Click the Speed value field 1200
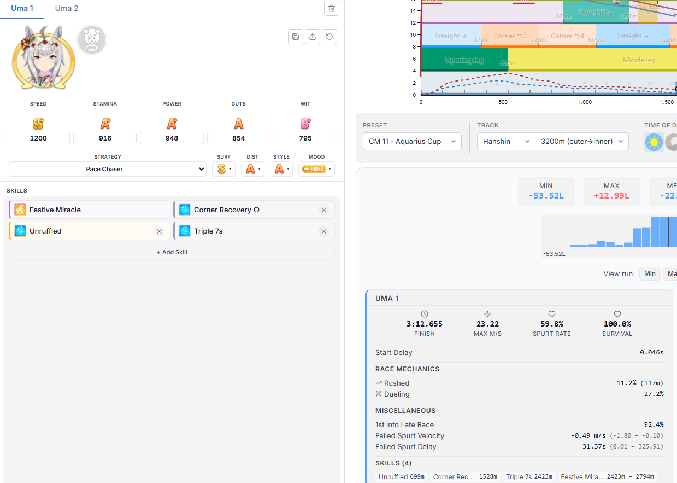 point(38,138)
